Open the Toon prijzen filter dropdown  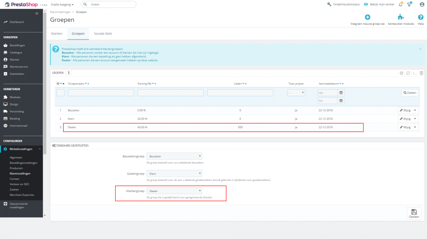(x=296, y=93)
